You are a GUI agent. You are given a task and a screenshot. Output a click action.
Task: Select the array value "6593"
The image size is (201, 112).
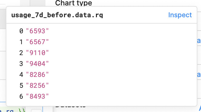(x=37, y=31)
